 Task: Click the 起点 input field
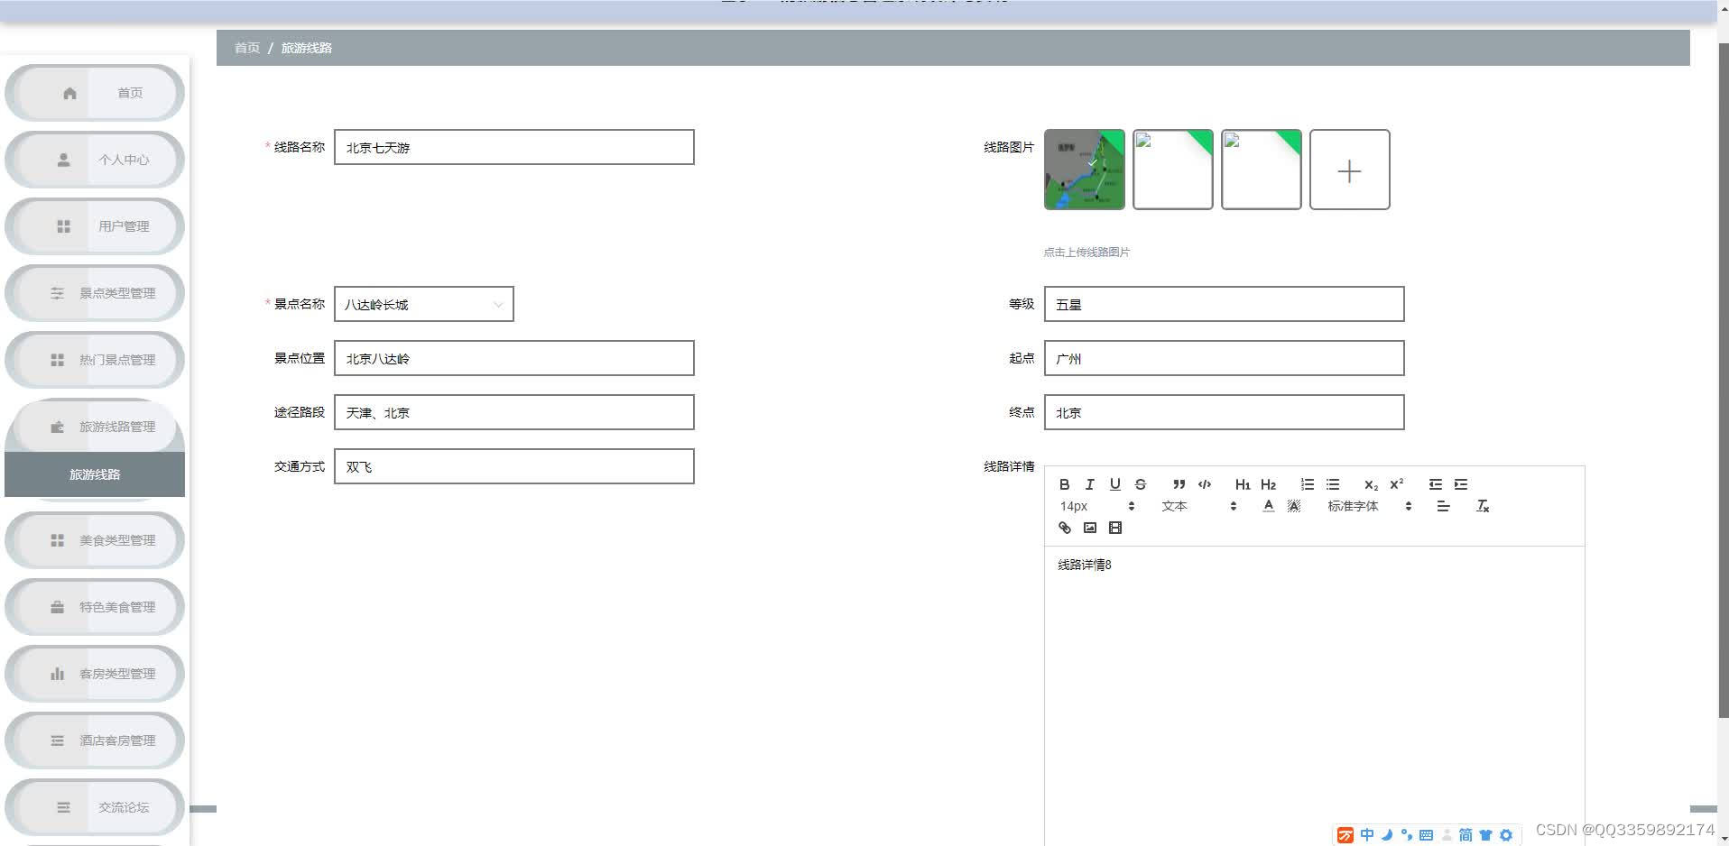(x=1224, y=358)
